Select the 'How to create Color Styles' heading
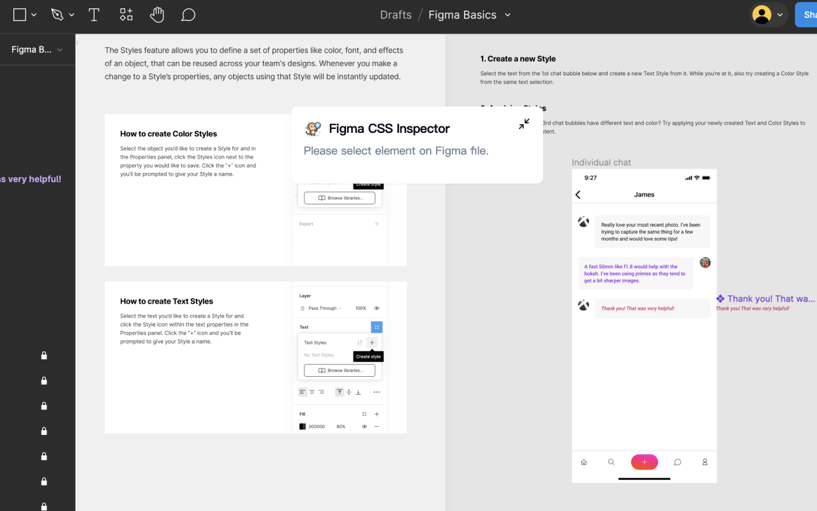The height and width of the screenshot is (511, 817). pyautogui.click(x=169, y=133)
